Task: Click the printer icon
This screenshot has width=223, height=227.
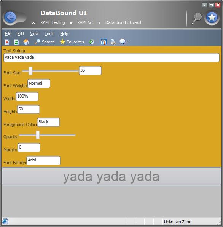Action: click(113, 42)
